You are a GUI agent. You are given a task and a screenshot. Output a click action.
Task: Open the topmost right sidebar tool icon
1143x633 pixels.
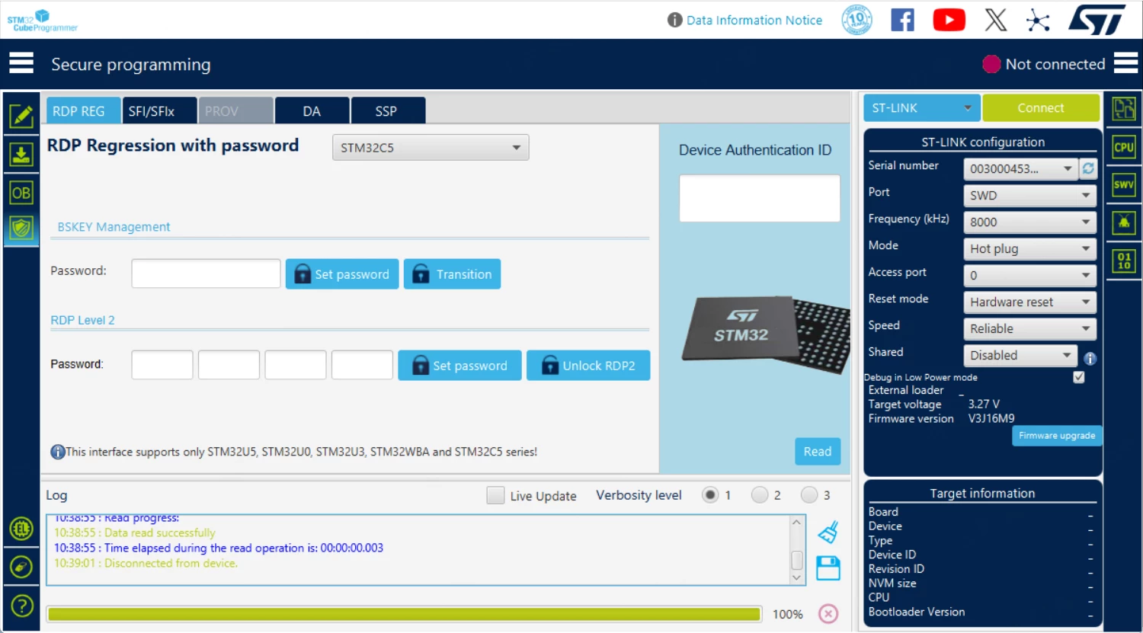pos(1124,109)
